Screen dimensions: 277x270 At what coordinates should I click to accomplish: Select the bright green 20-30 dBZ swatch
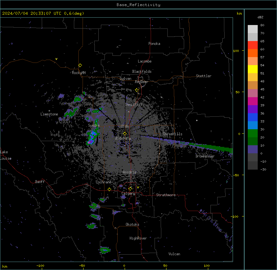(x=253, y=133)
